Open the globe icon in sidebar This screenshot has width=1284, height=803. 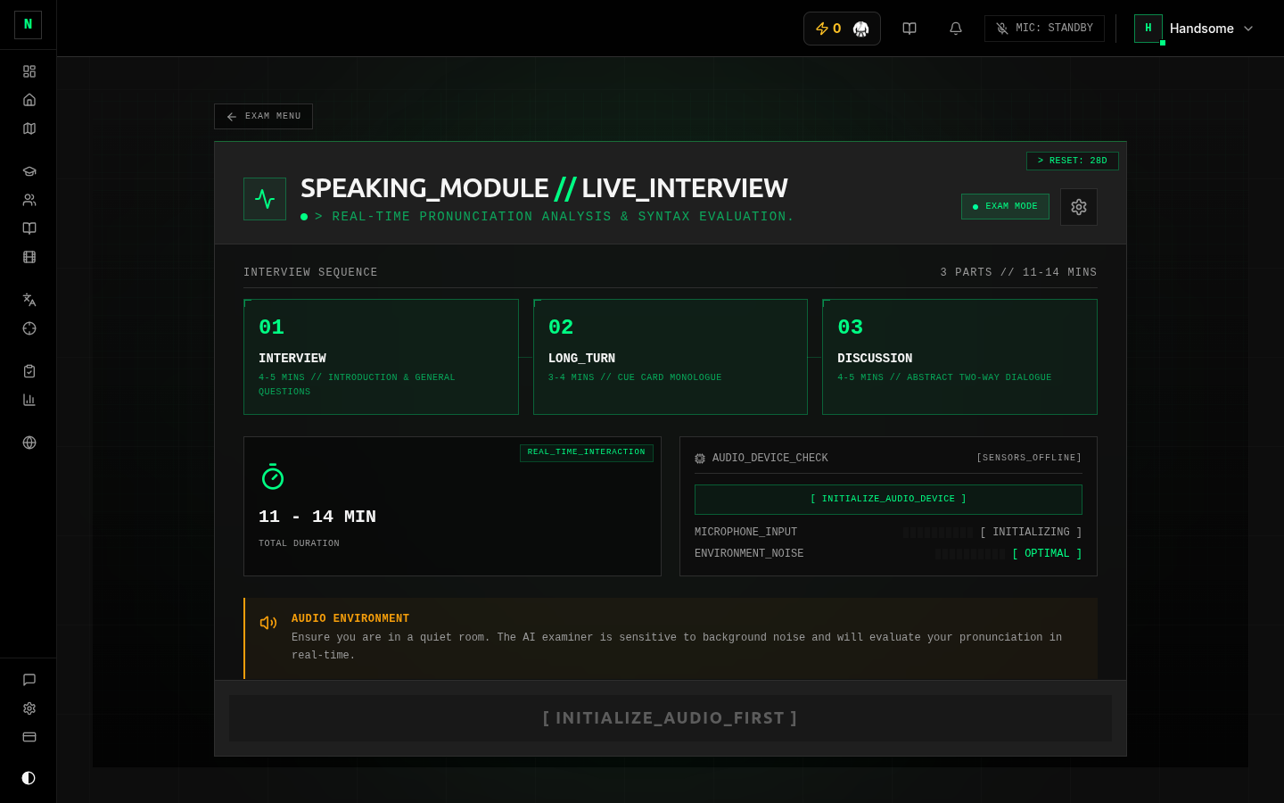click(x=29, y=443)
